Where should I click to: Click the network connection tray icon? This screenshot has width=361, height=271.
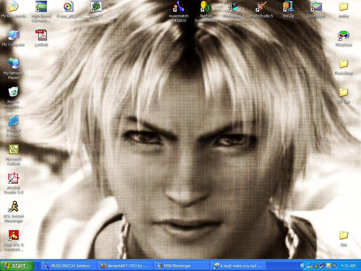(x=322, y=266)
